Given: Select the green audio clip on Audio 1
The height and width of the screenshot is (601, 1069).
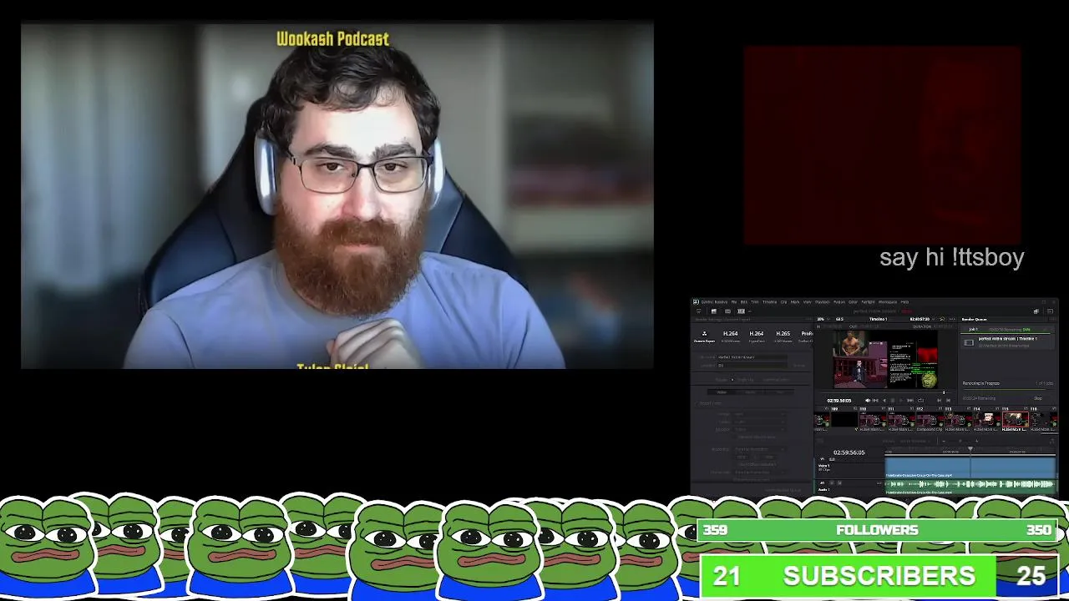Looking at the screenshot, I should coord(970,487).
